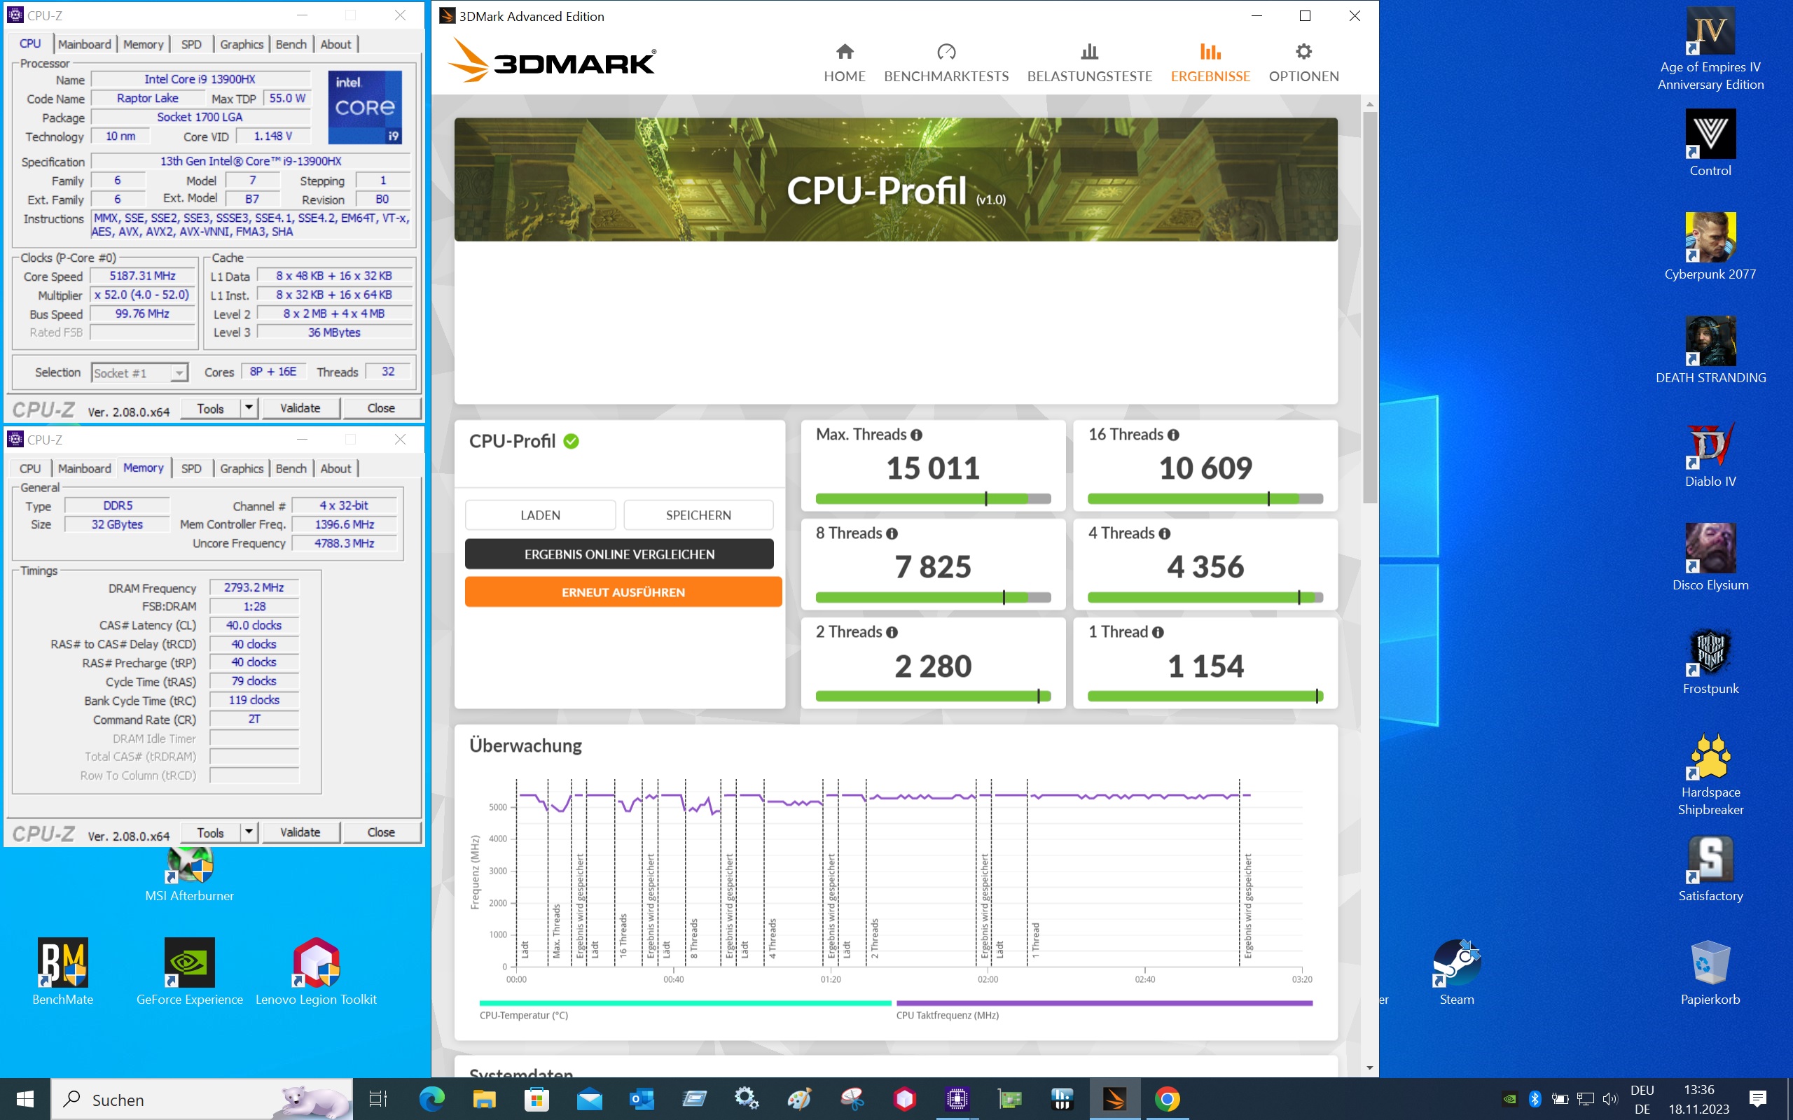Screen dimensions: 1793x1120
Task: Open File Explorer from the taskbar
Action: click(x=484, y=1099)
